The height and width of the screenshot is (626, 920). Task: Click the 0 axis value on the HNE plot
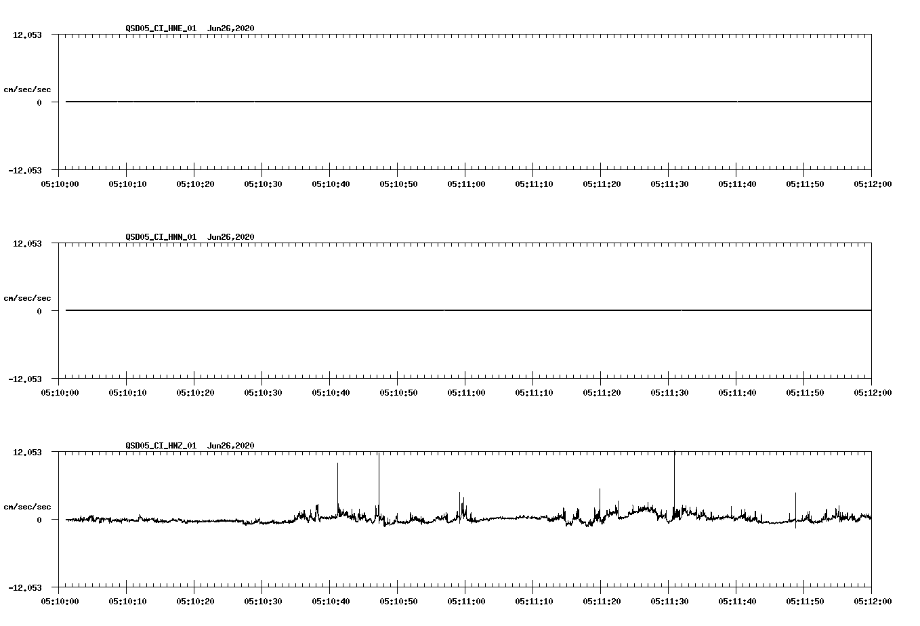pos(39,102)
